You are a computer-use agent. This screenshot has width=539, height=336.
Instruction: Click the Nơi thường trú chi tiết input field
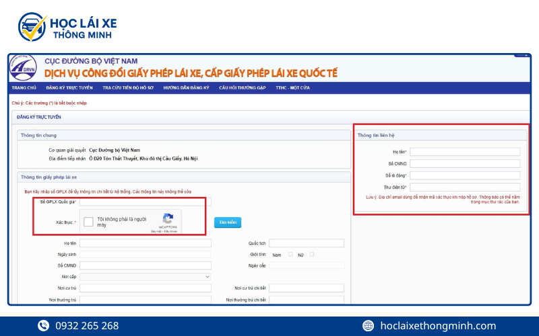click(x=307, y=300)
